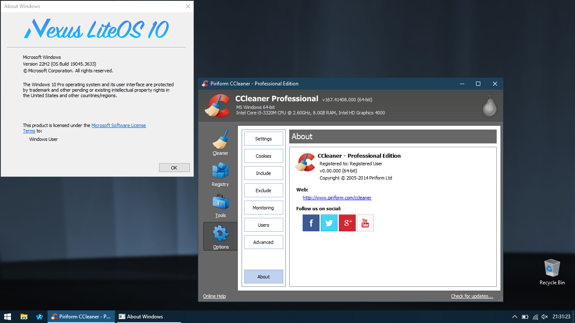Click the Facebook social icon
Image resolution: width=575 pixels, height=323 pixels.
pos(311,223)
